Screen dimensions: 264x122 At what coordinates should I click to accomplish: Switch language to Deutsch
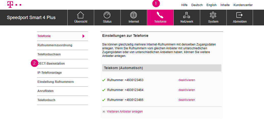pyautogui.click(x=197, y=5)
